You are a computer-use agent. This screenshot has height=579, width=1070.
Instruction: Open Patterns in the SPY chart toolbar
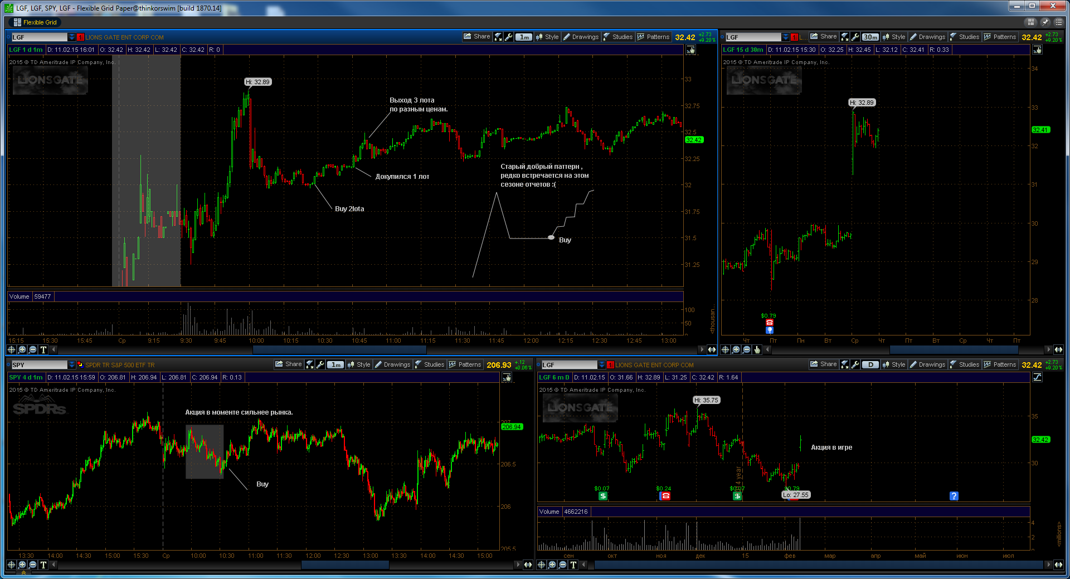coord(465,364)
